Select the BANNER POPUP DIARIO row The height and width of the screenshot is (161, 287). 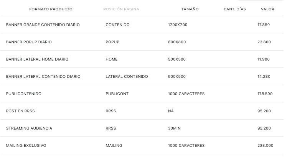142,42
